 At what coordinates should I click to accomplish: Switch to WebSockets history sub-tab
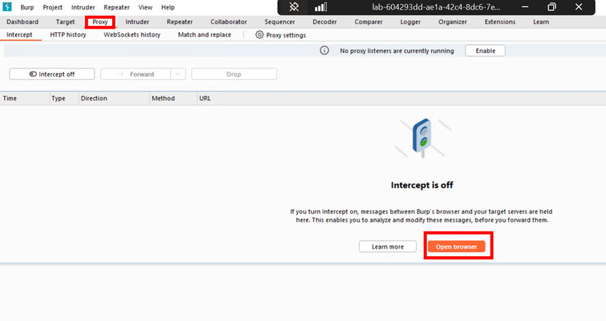132,35
